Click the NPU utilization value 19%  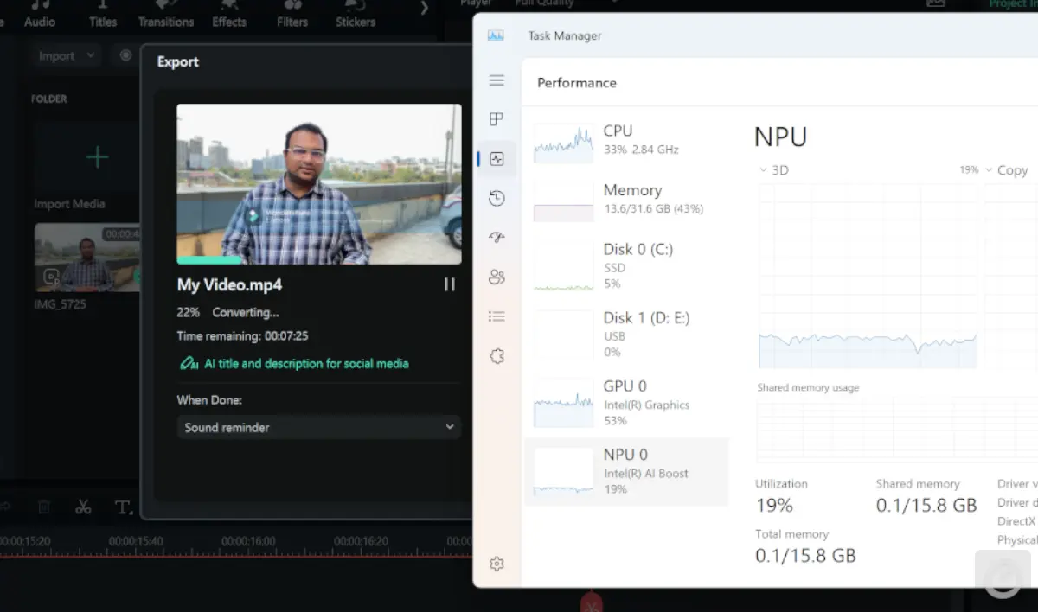pos(774,505)
